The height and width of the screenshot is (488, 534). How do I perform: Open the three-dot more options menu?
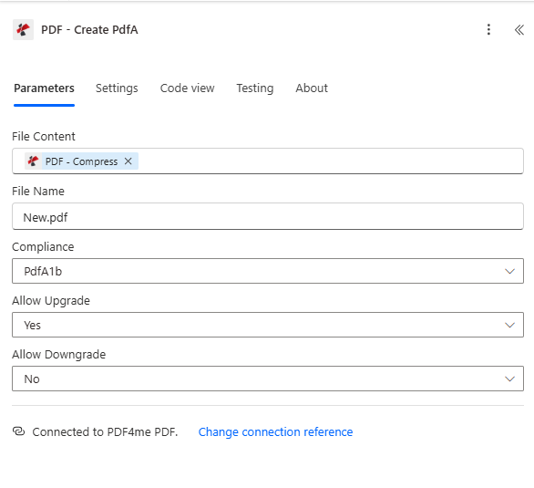tap(488, 30)
